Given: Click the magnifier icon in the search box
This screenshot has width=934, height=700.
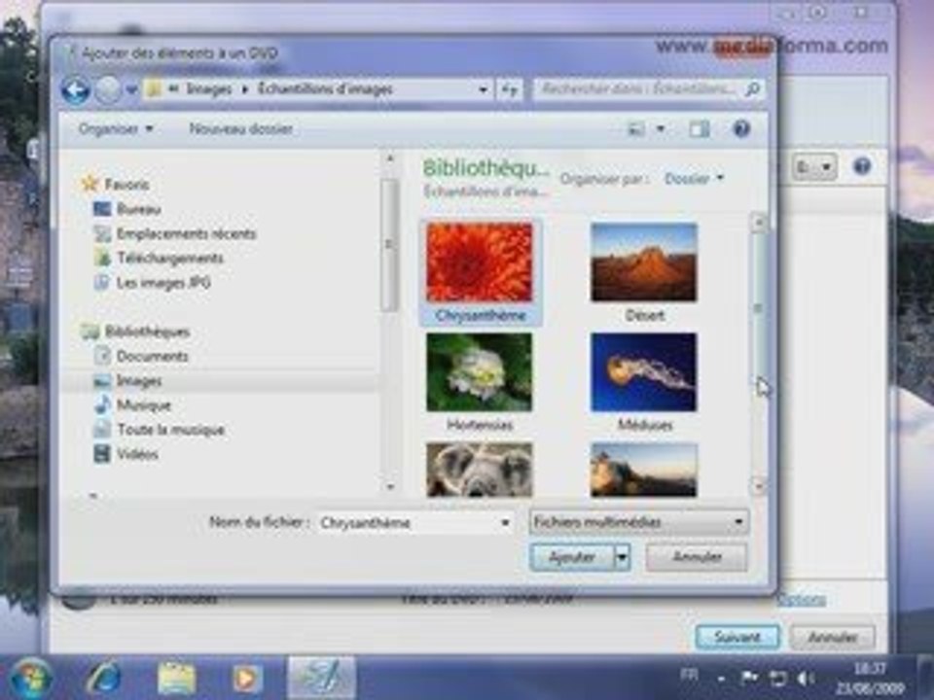Looking at the screenshot, I should point(752,89).
